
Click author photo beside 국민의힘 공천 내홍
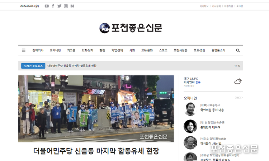pyautogui.click(x=190, y=109)
